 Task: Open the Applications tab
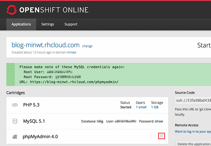click(21, 24)
